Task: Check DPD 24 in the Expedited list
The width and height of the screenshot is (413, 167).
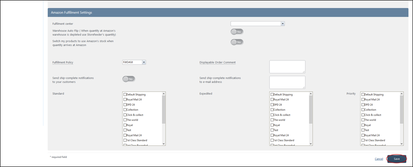Action: click(x=272, y=105)
